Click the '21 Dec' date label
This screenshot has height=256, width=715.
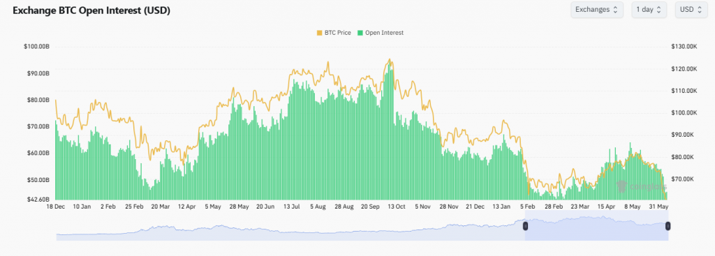(475, 206)
